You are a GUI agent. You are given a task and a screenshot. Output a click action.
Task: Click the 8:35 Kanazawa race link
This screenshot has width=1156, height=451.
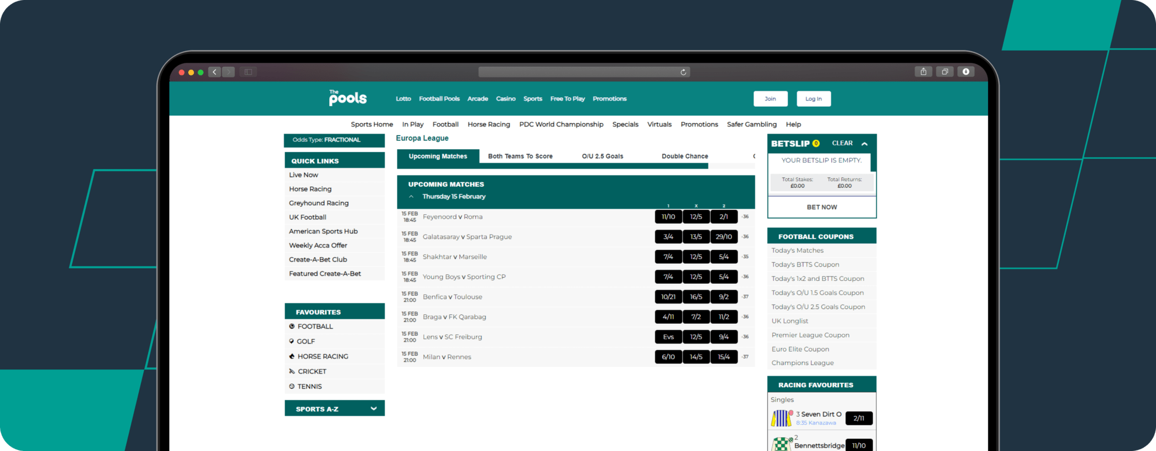816,423
